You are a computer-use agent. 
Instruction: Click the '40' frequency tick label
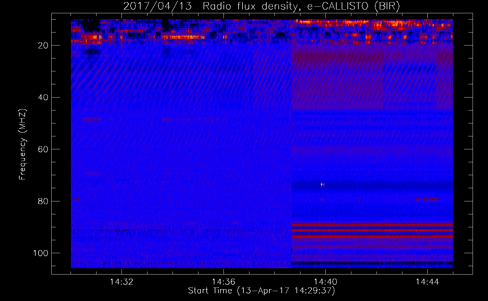43,98
